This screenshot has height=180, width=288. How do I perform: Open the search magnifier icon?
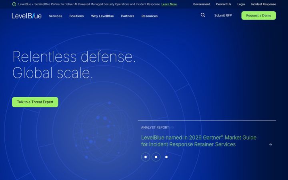202,15
